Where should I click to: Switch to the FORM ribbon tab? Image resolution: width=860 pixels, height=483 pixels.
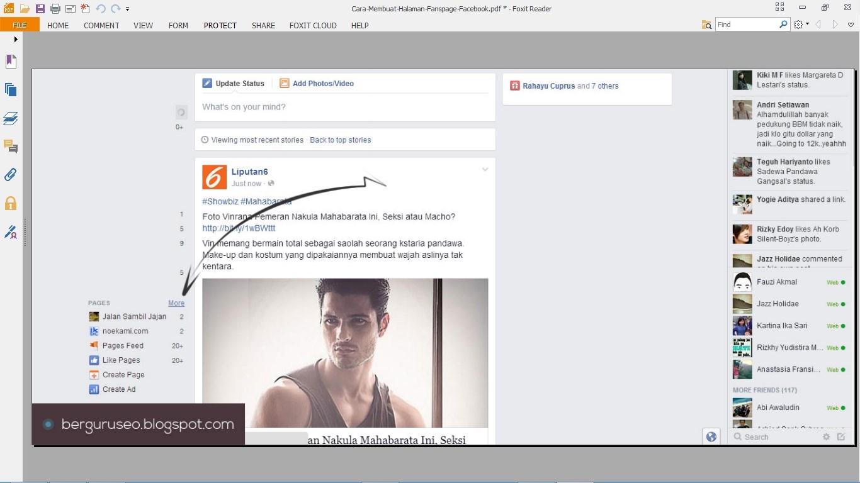178,25
